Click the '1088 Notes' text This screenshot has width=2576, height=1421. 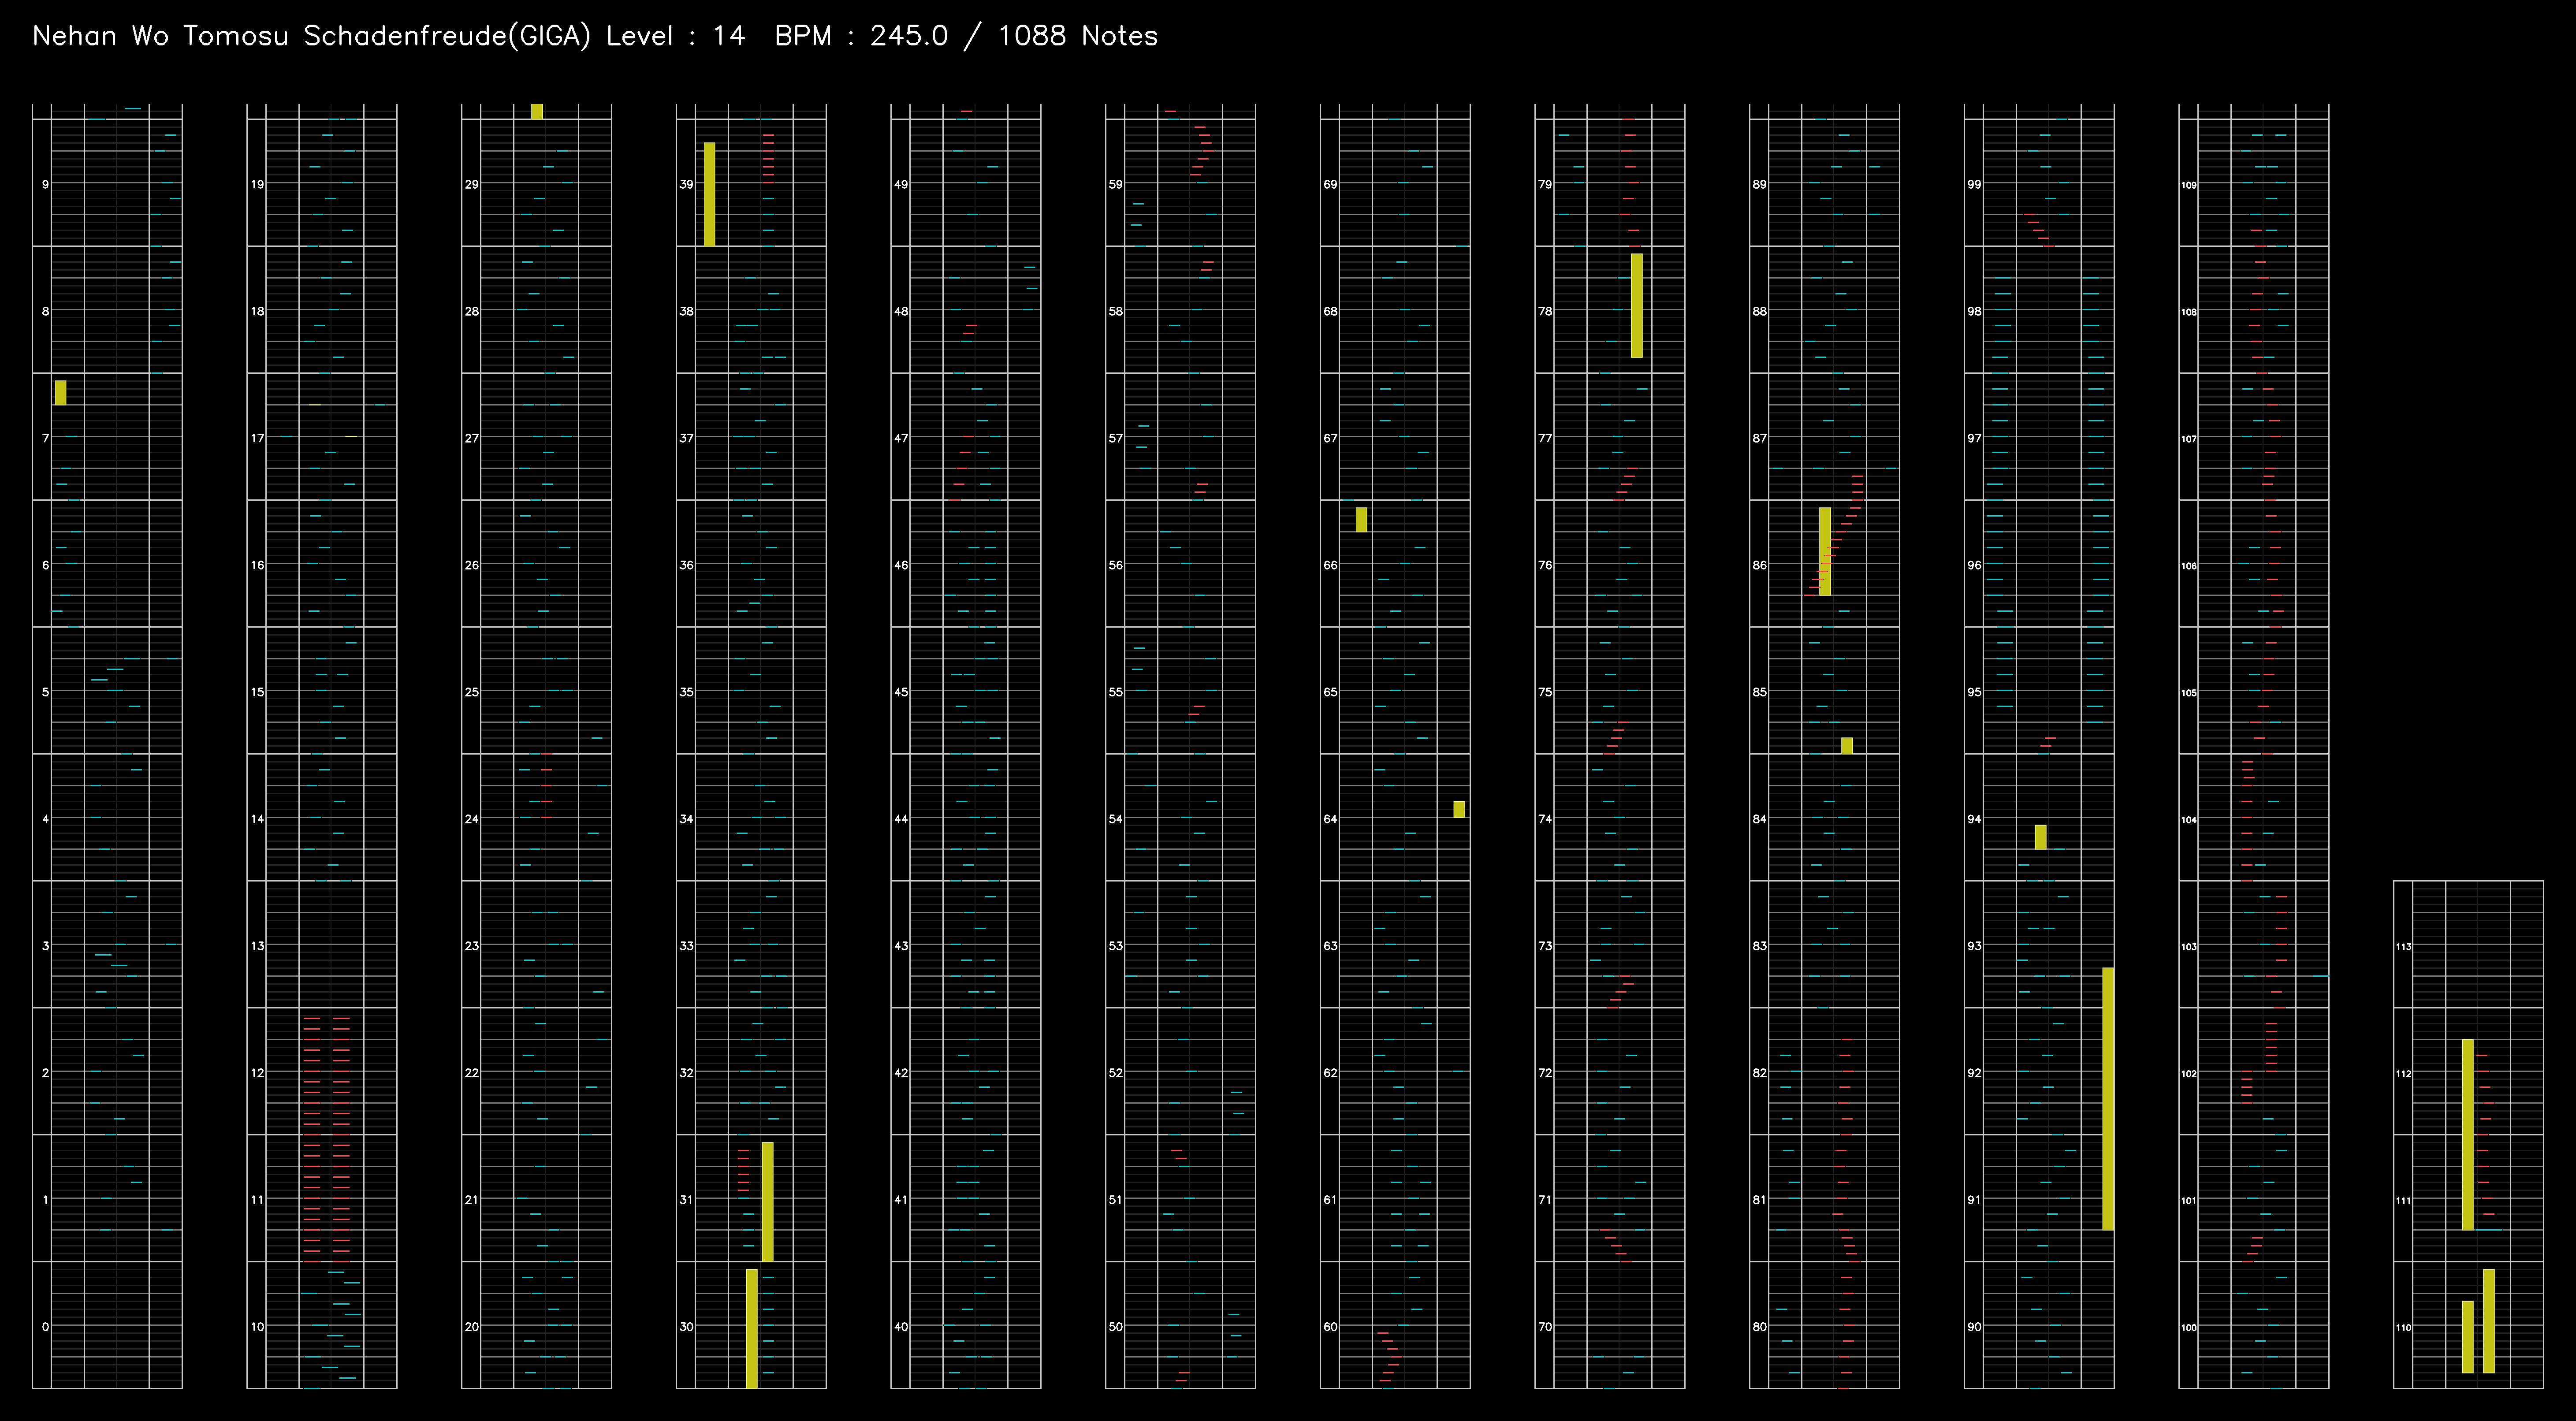1078,36
